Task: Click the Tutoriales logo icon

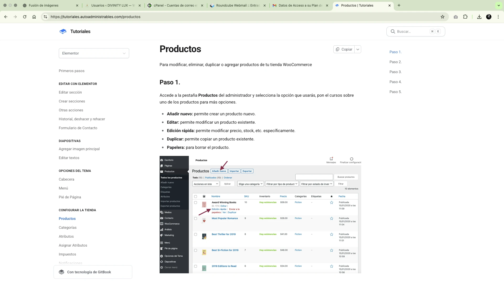Action: (x=63, y=31)
